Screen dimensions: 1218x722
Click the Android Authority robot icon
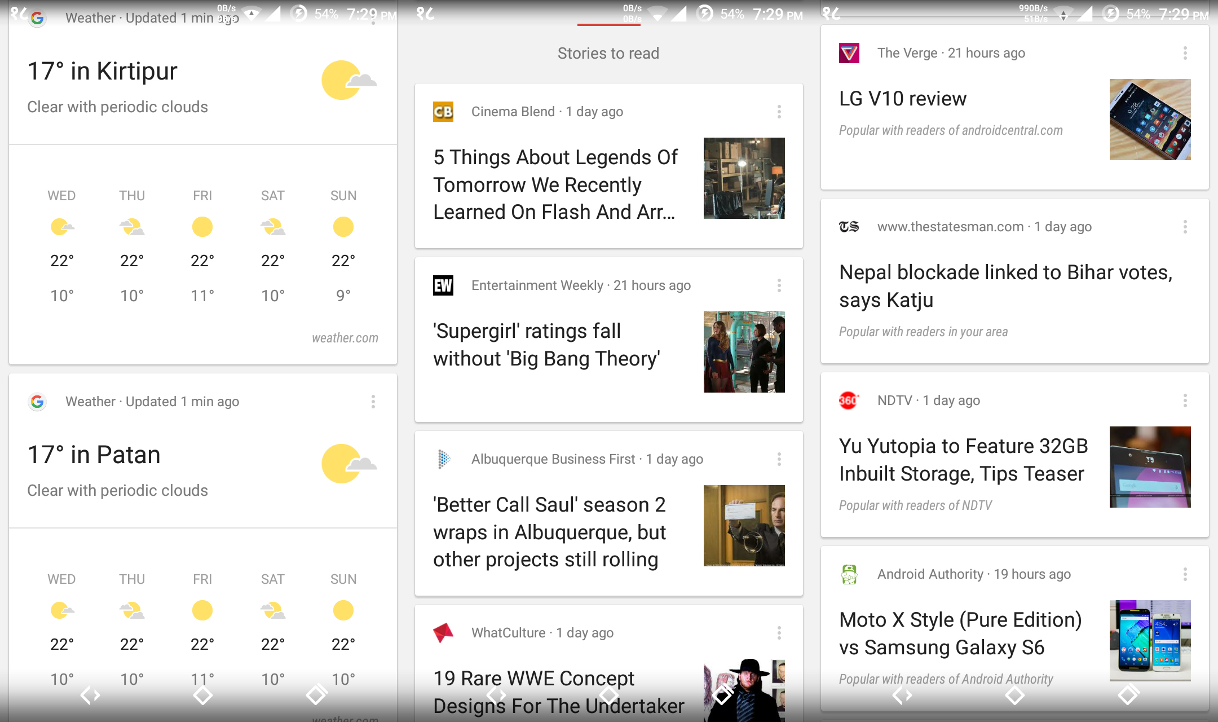click(849, 574)
